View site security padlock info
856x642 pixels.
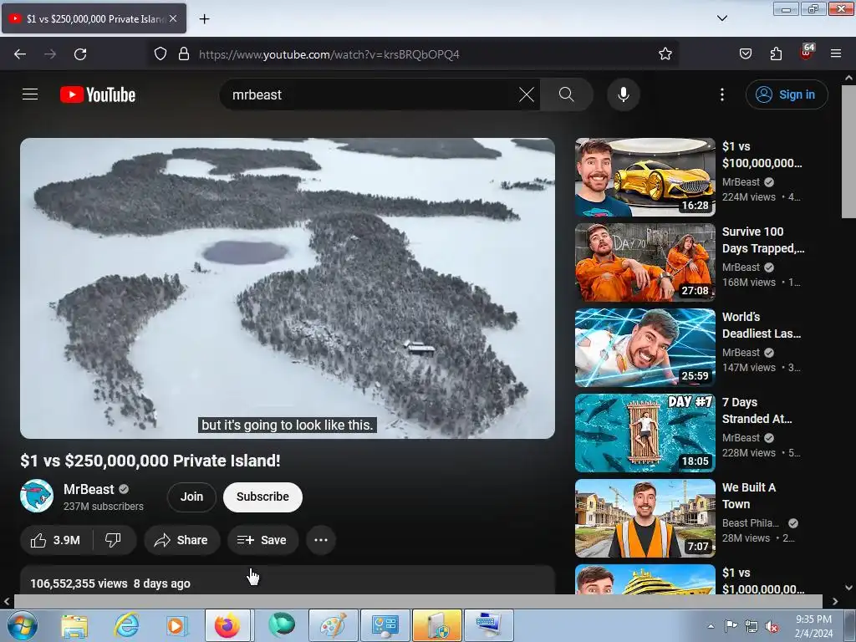point(184,54)
